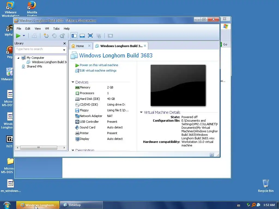Click the Network Adapter device icon
The width and height of the screenshot is (279, 209).
click(x=77, y=116)
